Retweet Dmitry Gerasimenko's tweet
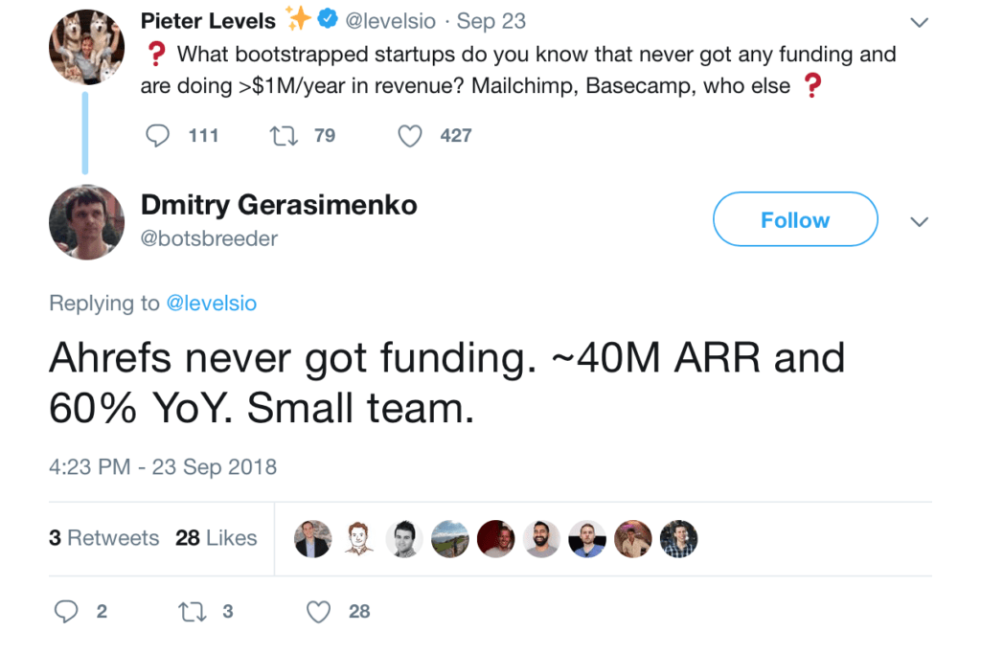 click(192, 612)
